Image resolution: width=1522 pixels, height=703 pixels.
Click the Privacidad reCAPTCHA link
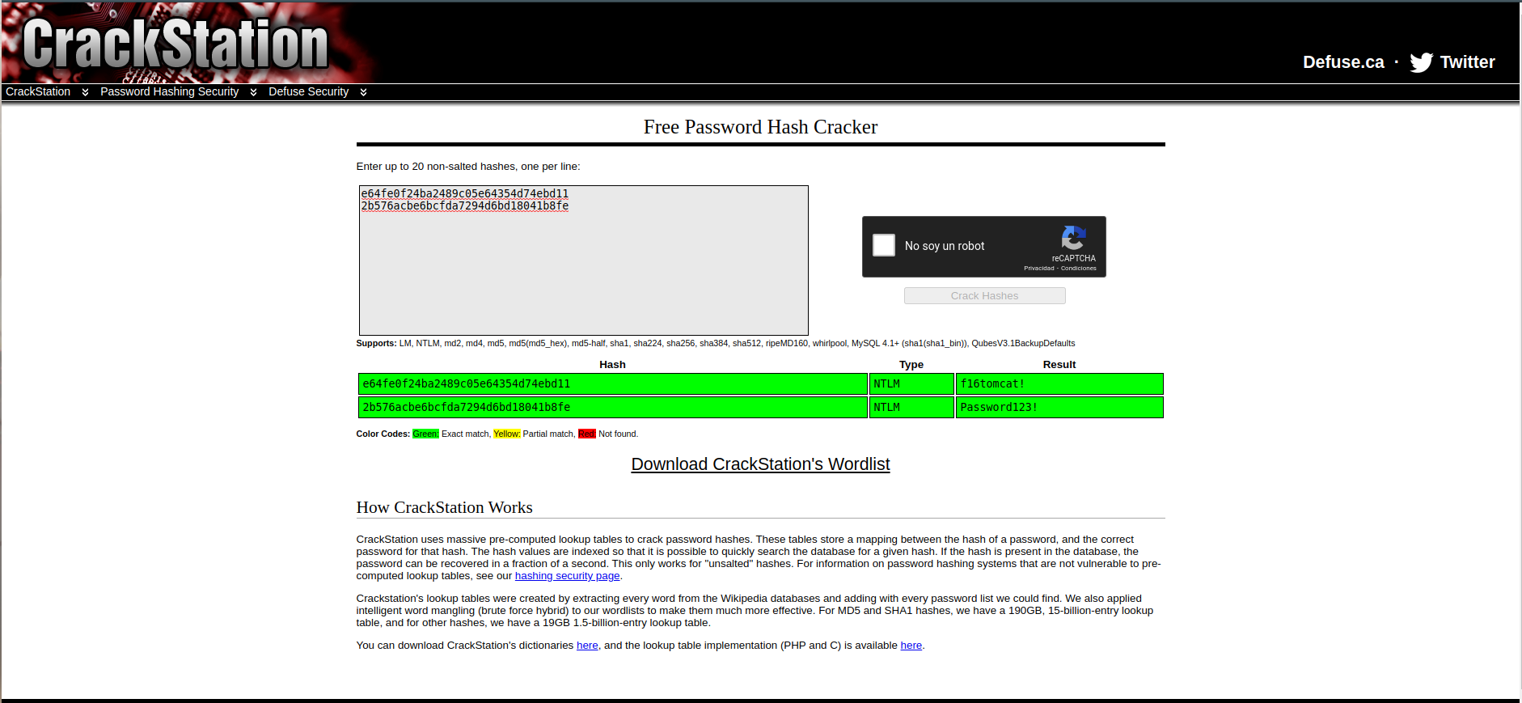pyautogui.click(x=1038, y=269)
